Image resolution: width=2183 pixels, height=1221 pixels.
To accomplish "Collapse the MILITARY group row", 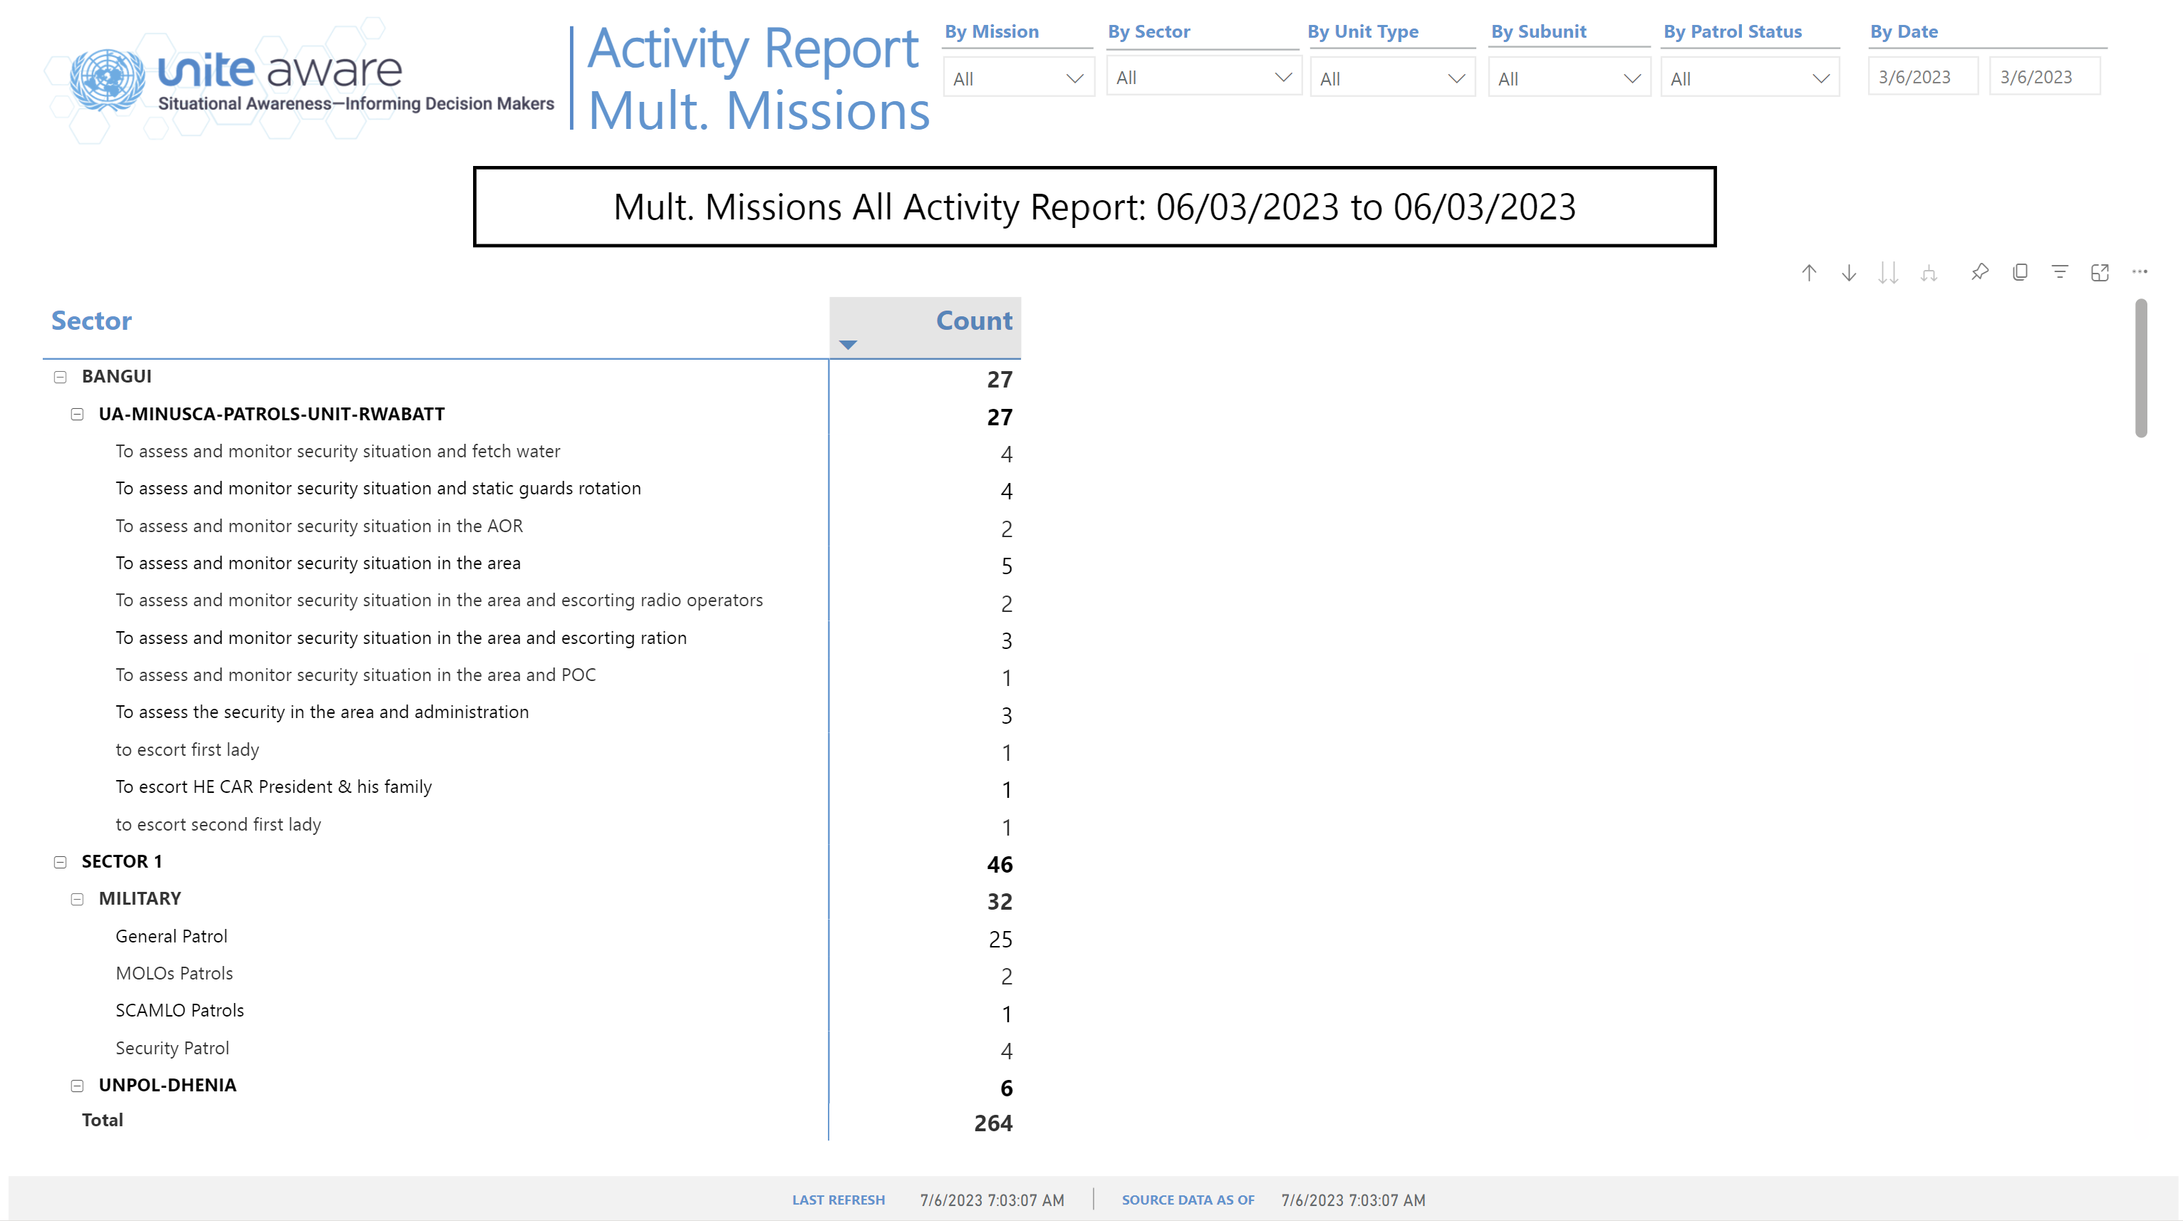I will [77, 899].
